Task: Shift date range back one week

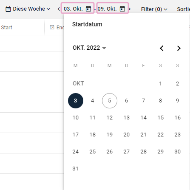Action: pyautogui.click(x=59, y=9)
